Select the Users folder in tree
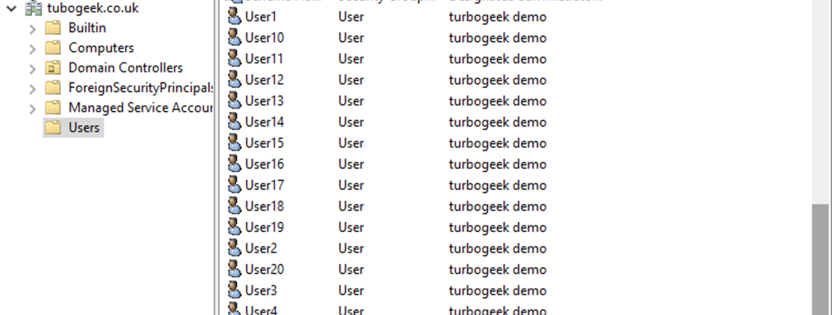The width and height of the screenshot is (832, 315). click(84, 128)
